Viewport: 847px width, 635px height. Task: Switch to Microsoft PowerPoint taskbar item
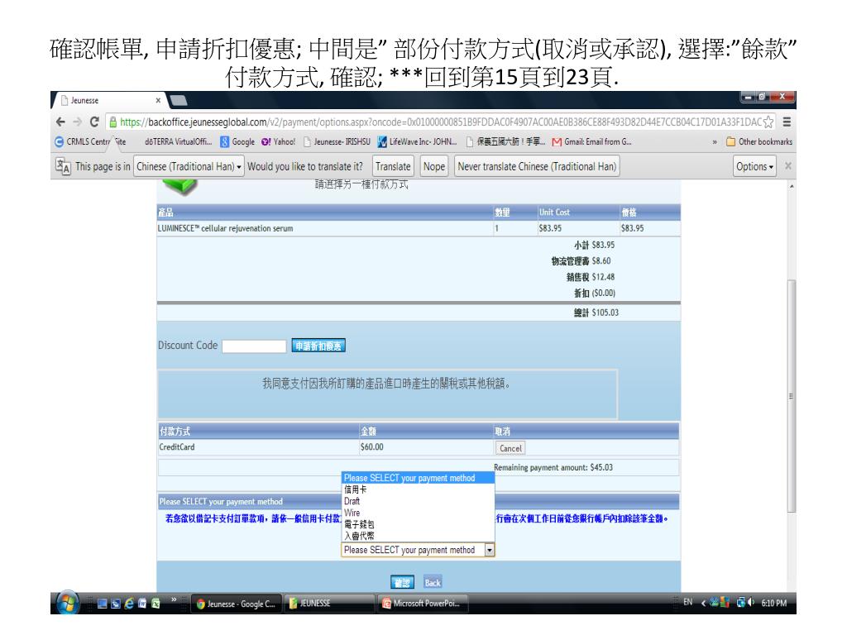click(x=423, y=604)
